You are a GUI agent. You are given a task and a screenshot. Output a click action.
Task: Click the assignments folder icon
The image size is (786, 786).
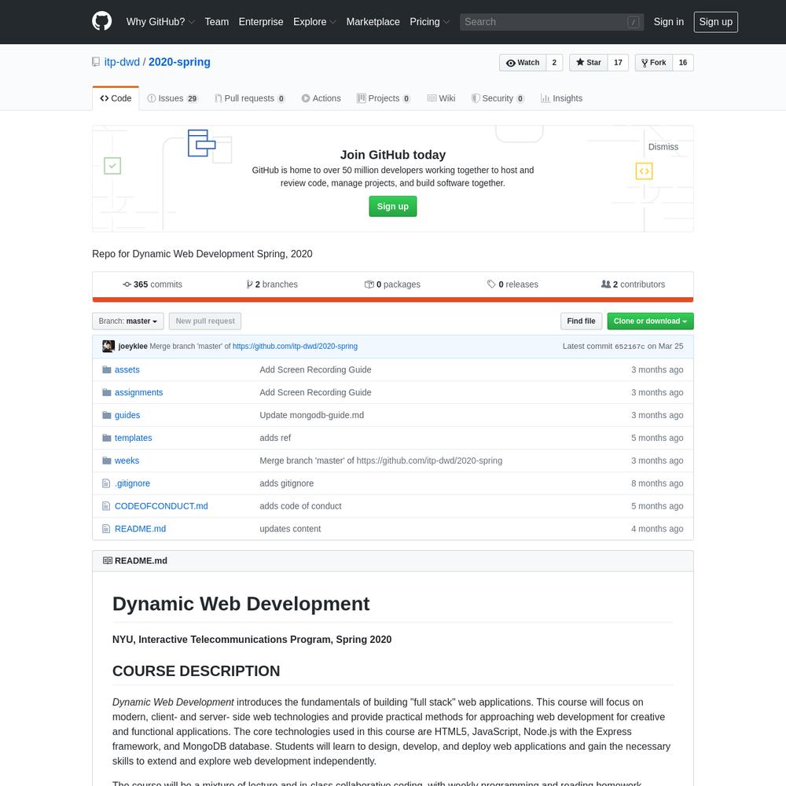[x=106, y=392]
